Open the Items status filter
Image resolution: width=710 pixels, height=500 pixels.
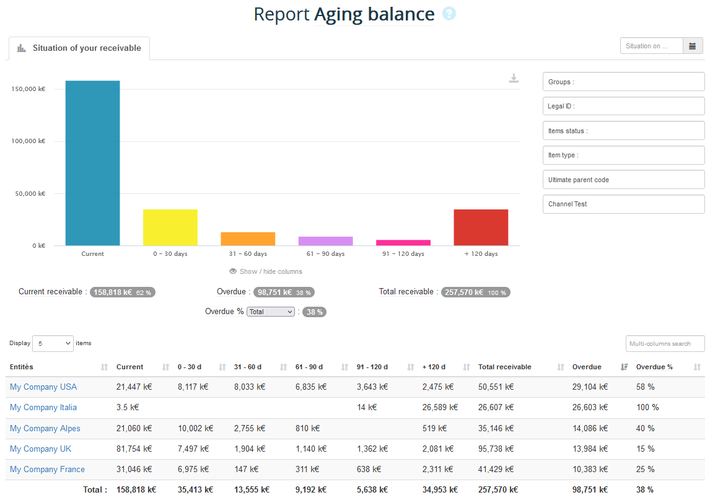[623, 131]
